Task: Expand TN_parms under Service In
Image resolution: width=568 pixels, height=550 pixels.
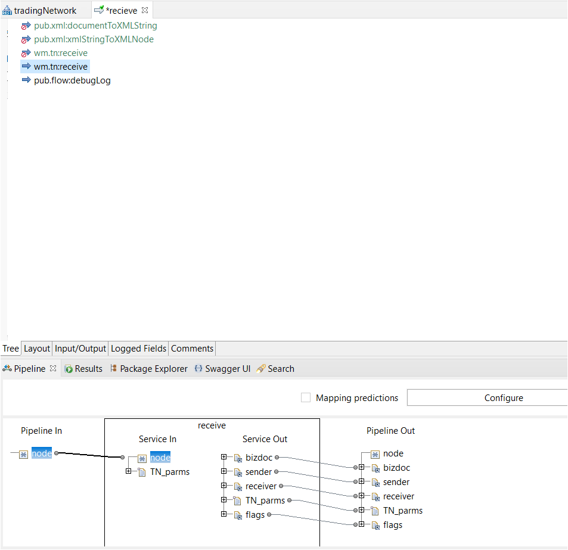Action: [x=129, y=472]
